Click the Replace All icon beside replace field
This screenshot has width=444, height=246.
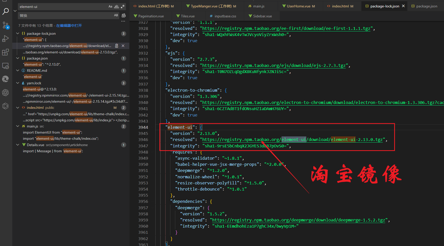[124, 16]
